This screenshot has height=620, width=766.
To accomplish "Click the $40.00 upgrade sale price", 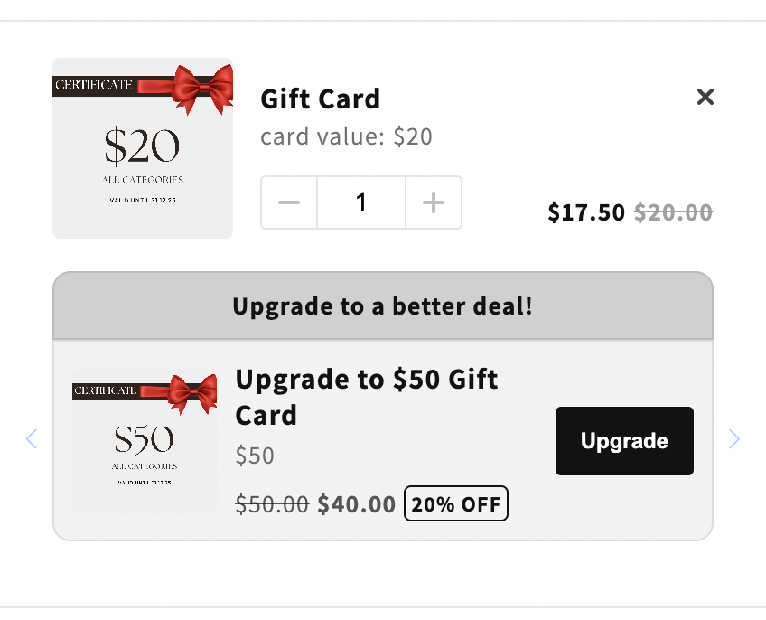I will (356, 504).
